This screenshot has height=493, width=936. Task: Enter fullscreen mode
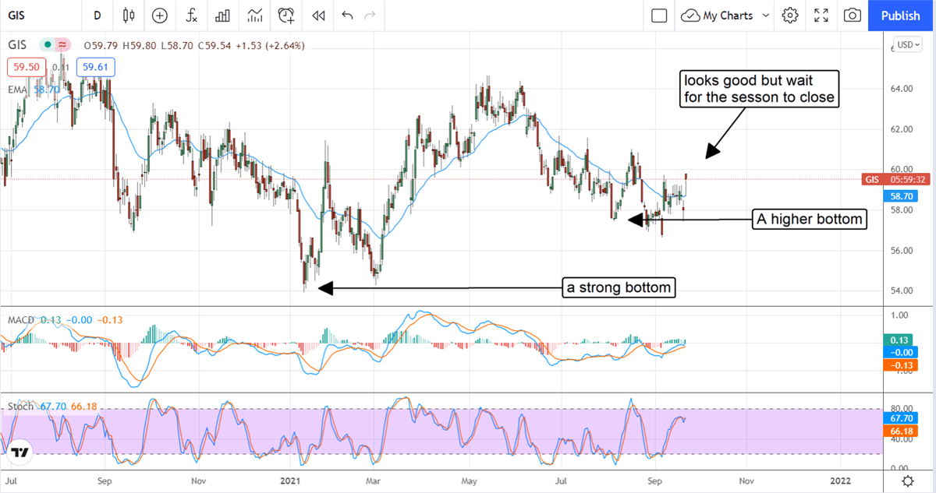pos(821,16)
